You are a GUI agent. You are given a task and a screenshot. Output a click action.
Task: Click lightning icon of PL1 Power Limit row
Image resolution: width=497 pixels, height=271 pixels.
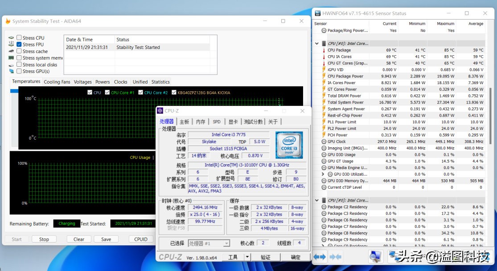pyautogui.click(x=324, y=122)
